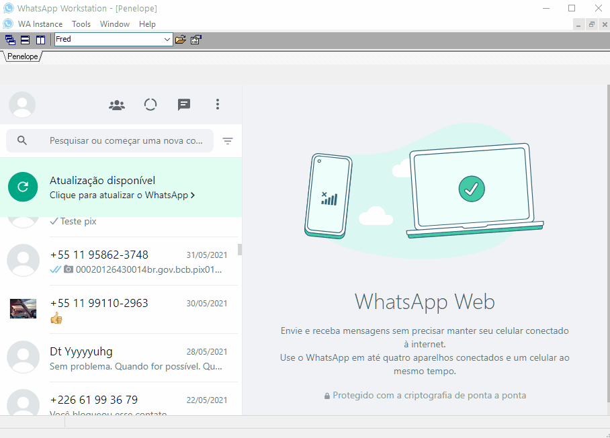
Task: Click the 30/05/2021 date label
Action: 206,304
